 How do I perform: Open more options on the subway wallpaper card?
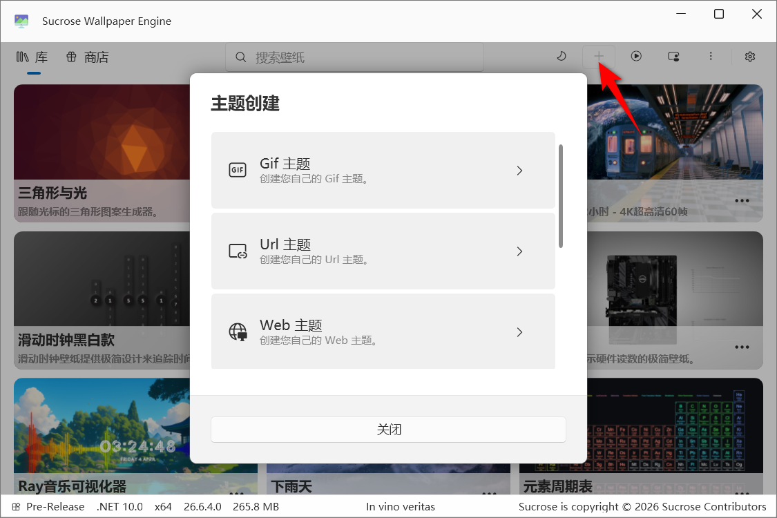[x=742, y=201]
